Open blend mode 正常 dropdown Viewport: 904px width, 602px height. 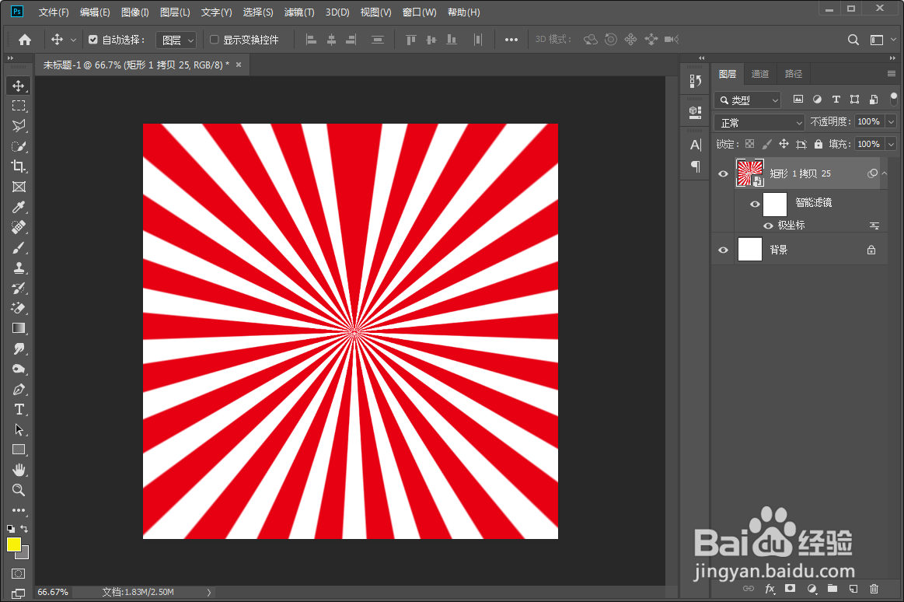(x=759, y=123)
